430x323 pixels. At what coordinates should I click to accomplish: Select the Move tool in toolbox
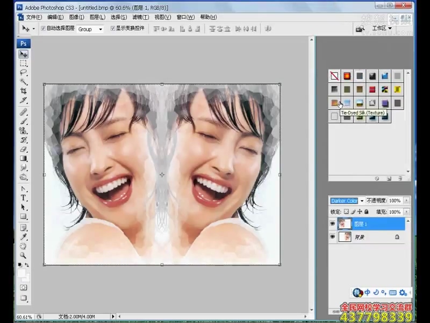coord(24,54)
